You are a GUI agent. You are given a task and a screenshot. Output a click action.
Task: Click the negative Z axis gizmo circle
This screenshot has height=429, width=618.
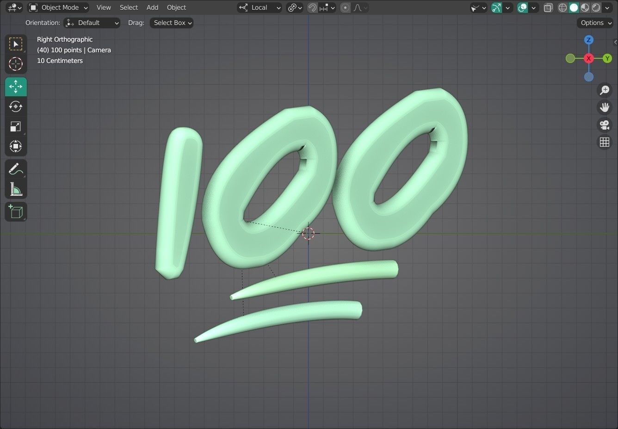(x=588, y=77)
